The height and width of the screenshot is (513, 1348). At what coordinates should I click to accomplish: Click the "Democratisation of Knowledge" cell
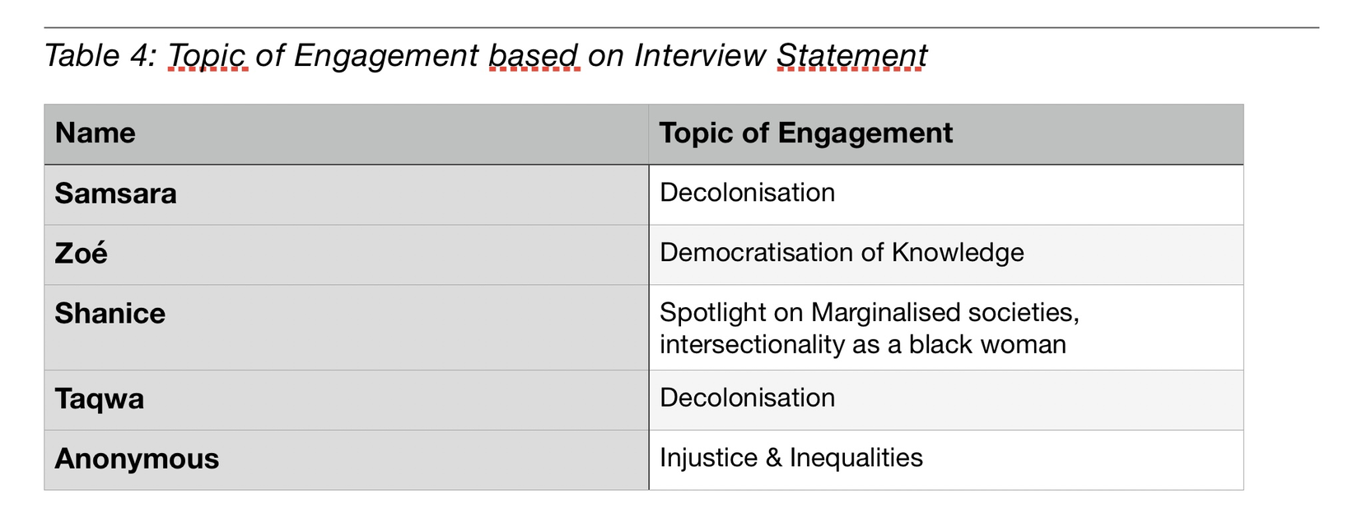coord(842,253)
